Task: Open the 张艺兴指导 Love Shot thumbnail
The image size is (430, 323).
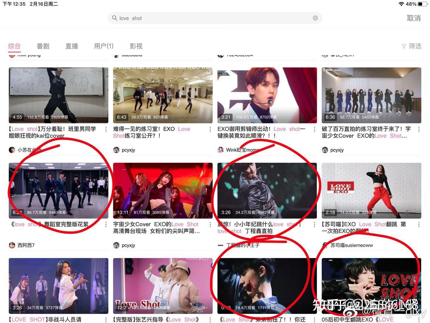Action: [163, 286]
